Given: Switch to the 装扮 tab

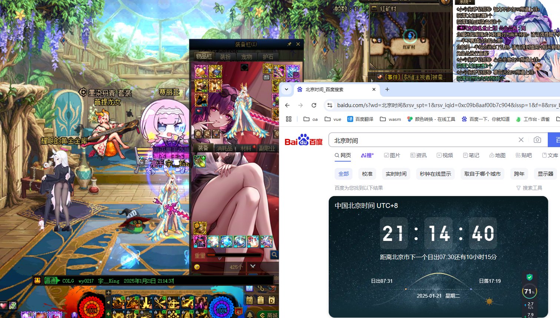Looking at the screenshot, I should [x=225, y=56].
